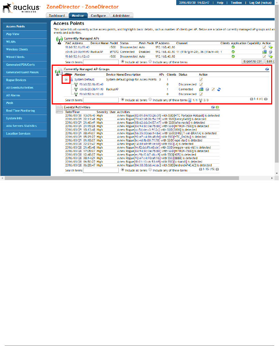The image size is (279, 346).
Task: Log Out of the ruckus account
Action: point(260,3)
